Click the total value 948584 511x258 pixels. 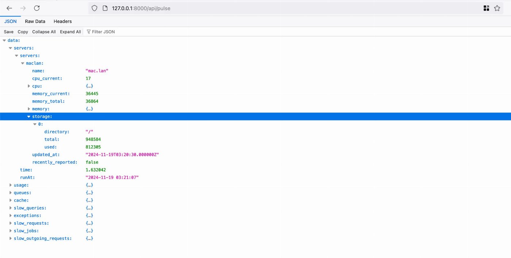93,139
